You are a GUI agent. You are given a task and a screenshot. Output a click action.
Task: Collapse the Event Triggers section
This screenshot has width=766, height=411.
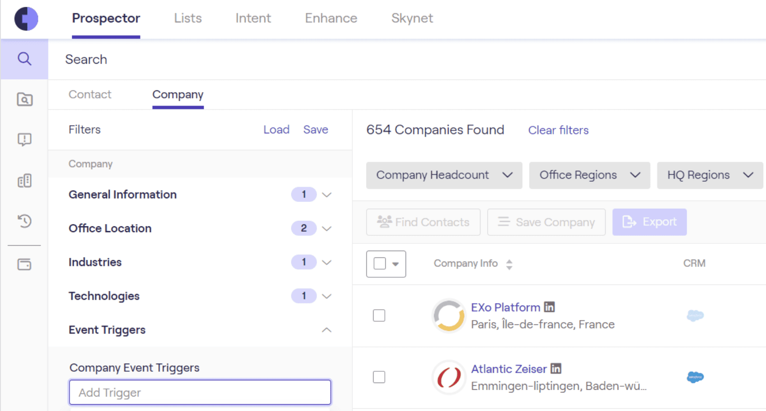click(327, 330)
